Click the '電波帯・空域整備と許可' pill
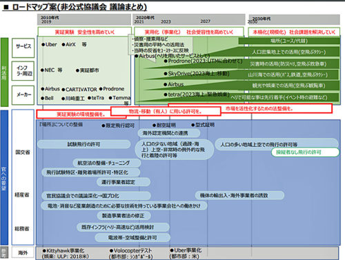Viewport: 345px width, 260px height. click(132, 237)
